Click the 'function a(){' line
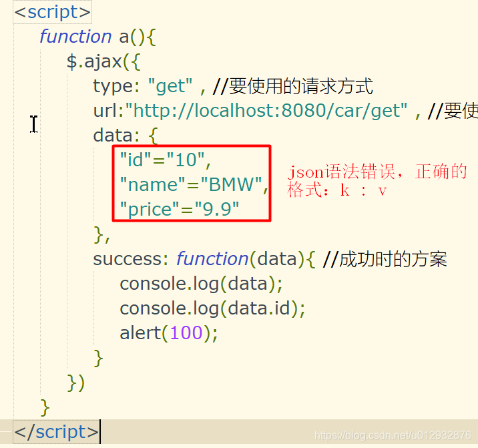 pos(98,37)
